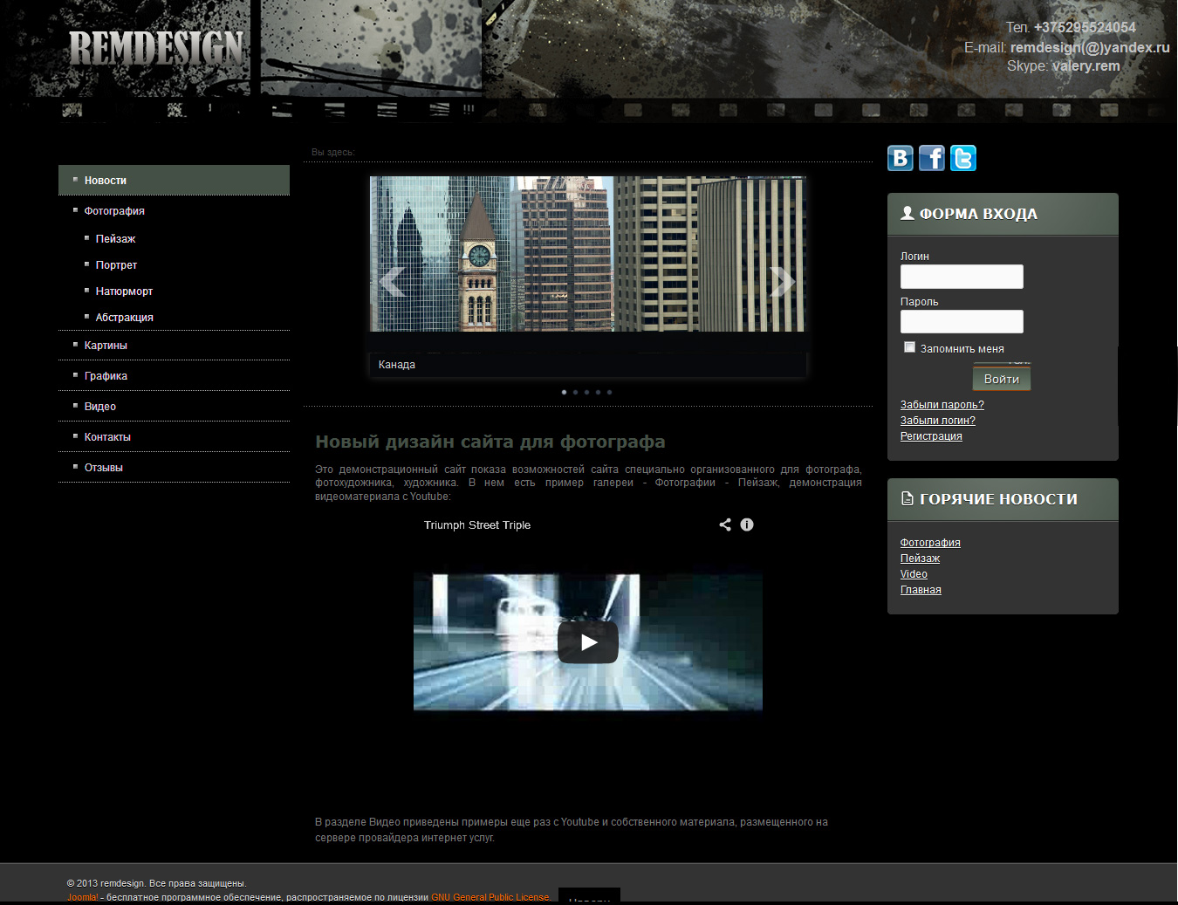Open 'Пейзаж' link in hot news
The image size is (1178, 905).
coord(920,559)
